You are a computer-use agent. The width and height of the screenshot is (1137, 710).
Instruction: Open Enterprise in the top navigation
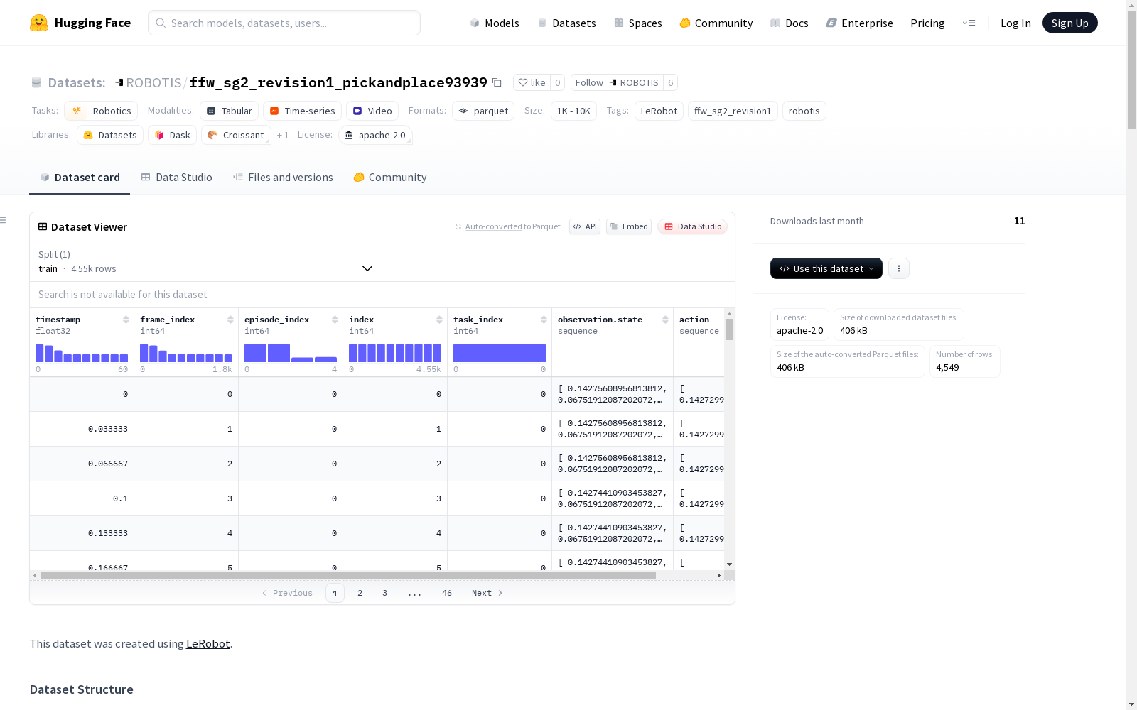860,23
